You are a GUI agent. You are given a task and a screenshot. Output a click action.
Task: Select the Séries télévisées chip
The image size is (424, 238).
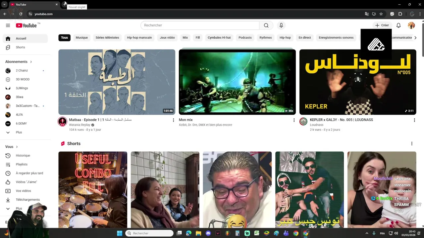coord(107,38)
